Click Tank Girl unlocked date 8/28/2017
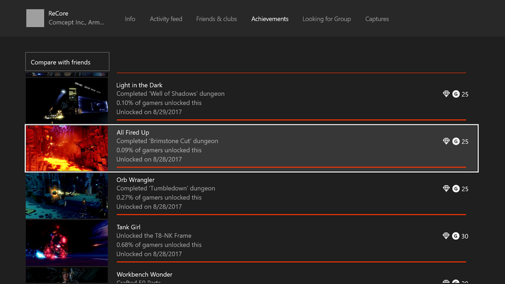 tap(149, 254)
